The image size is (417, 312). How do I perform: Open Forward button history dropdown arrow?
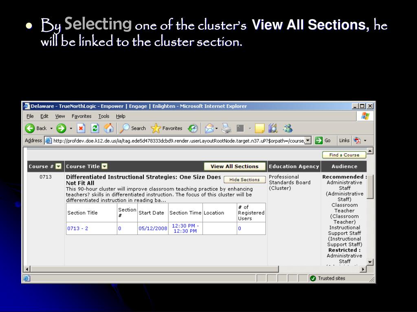[x=71, y=128]
